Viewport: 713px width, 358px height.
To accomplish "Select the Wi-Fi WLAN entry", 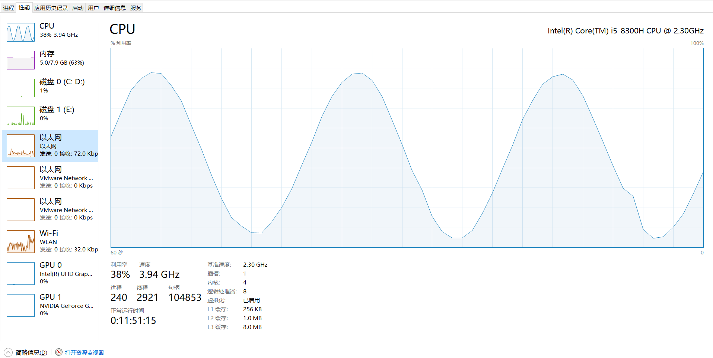I will (50, 241).
